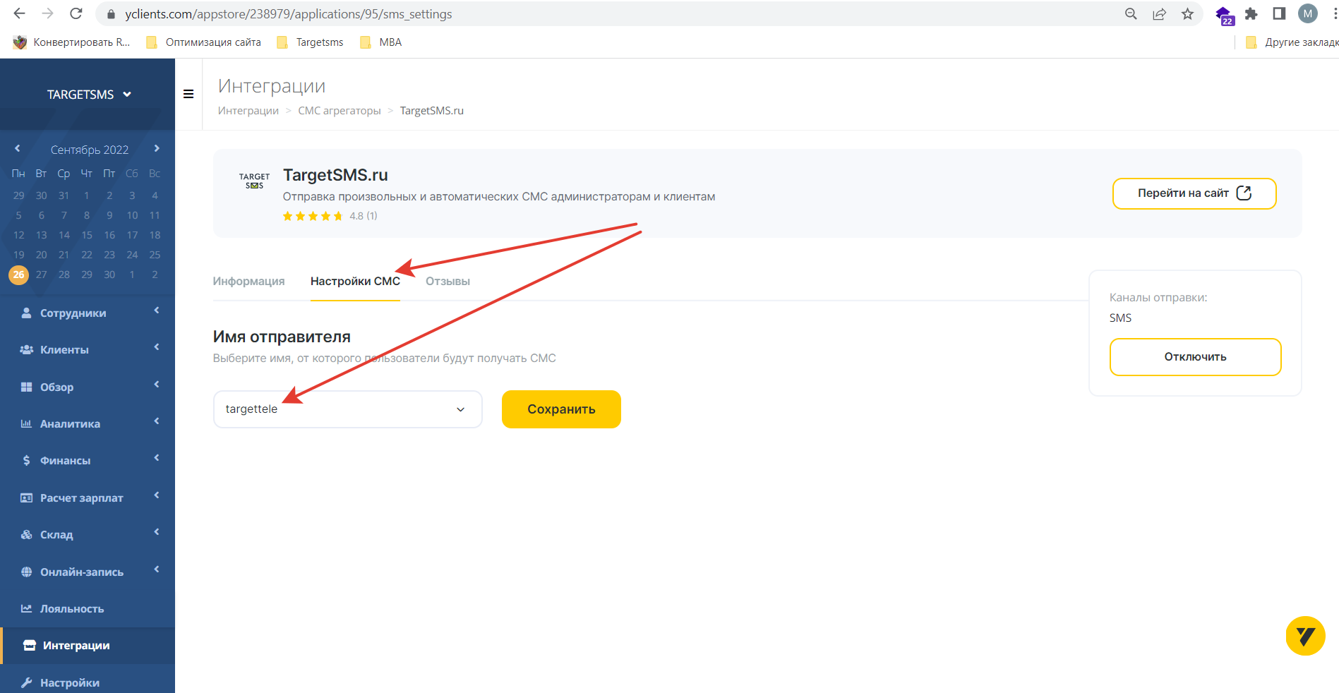Image resolution: width=1339 pixels, height=693 pixels.
Task: Go back with browser back arrow
Action: pyautogui.click(x=19, y=13)
